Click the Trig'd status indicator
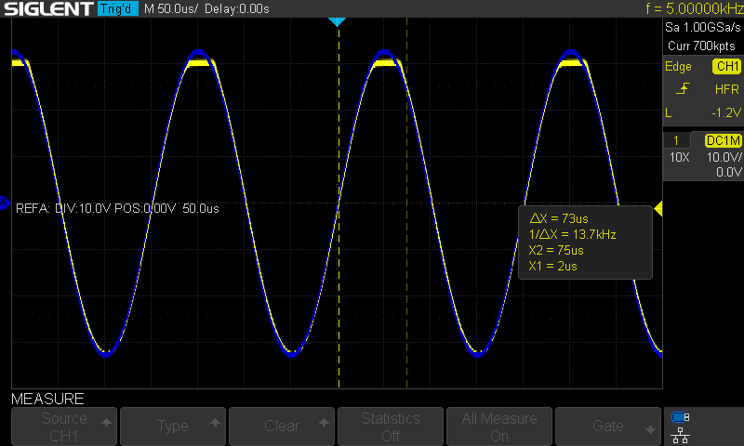The image size is (744, 446). tap(118, 8)
